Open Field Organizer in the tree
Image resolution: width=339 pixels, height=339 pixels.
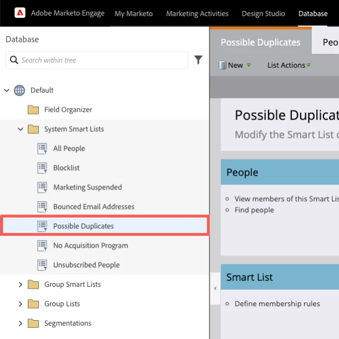[x=68, y=109]
